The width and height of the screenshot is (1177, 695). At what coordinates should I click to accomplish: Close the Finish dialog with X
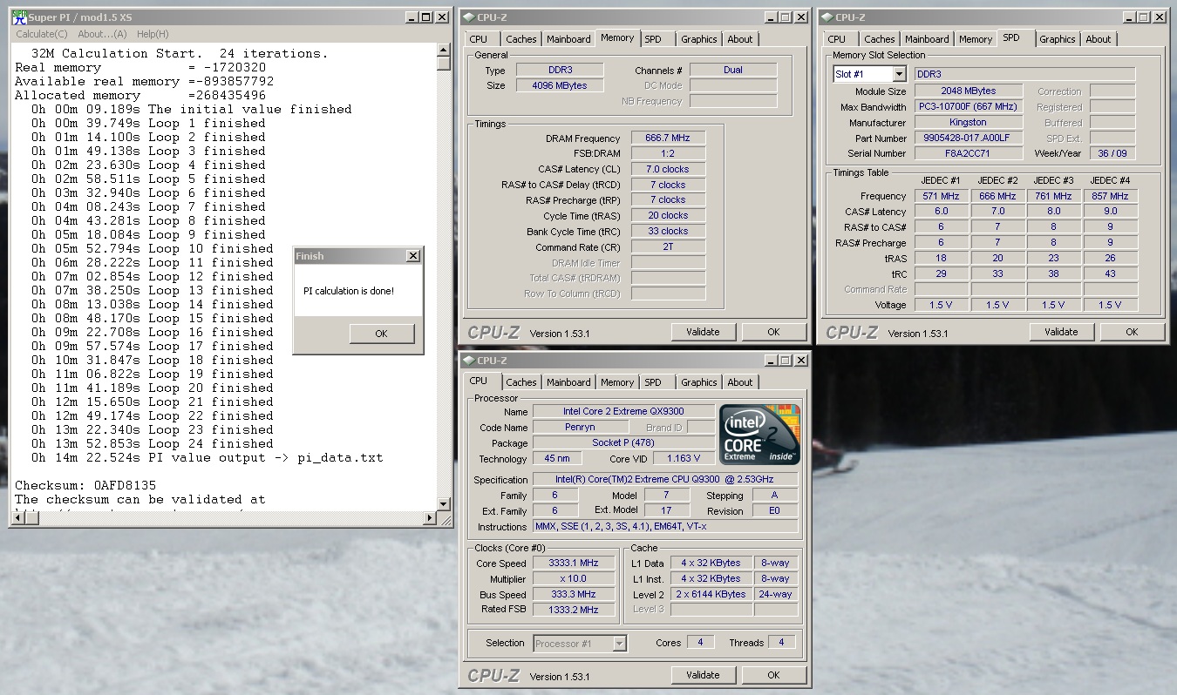tap(413, 256)
